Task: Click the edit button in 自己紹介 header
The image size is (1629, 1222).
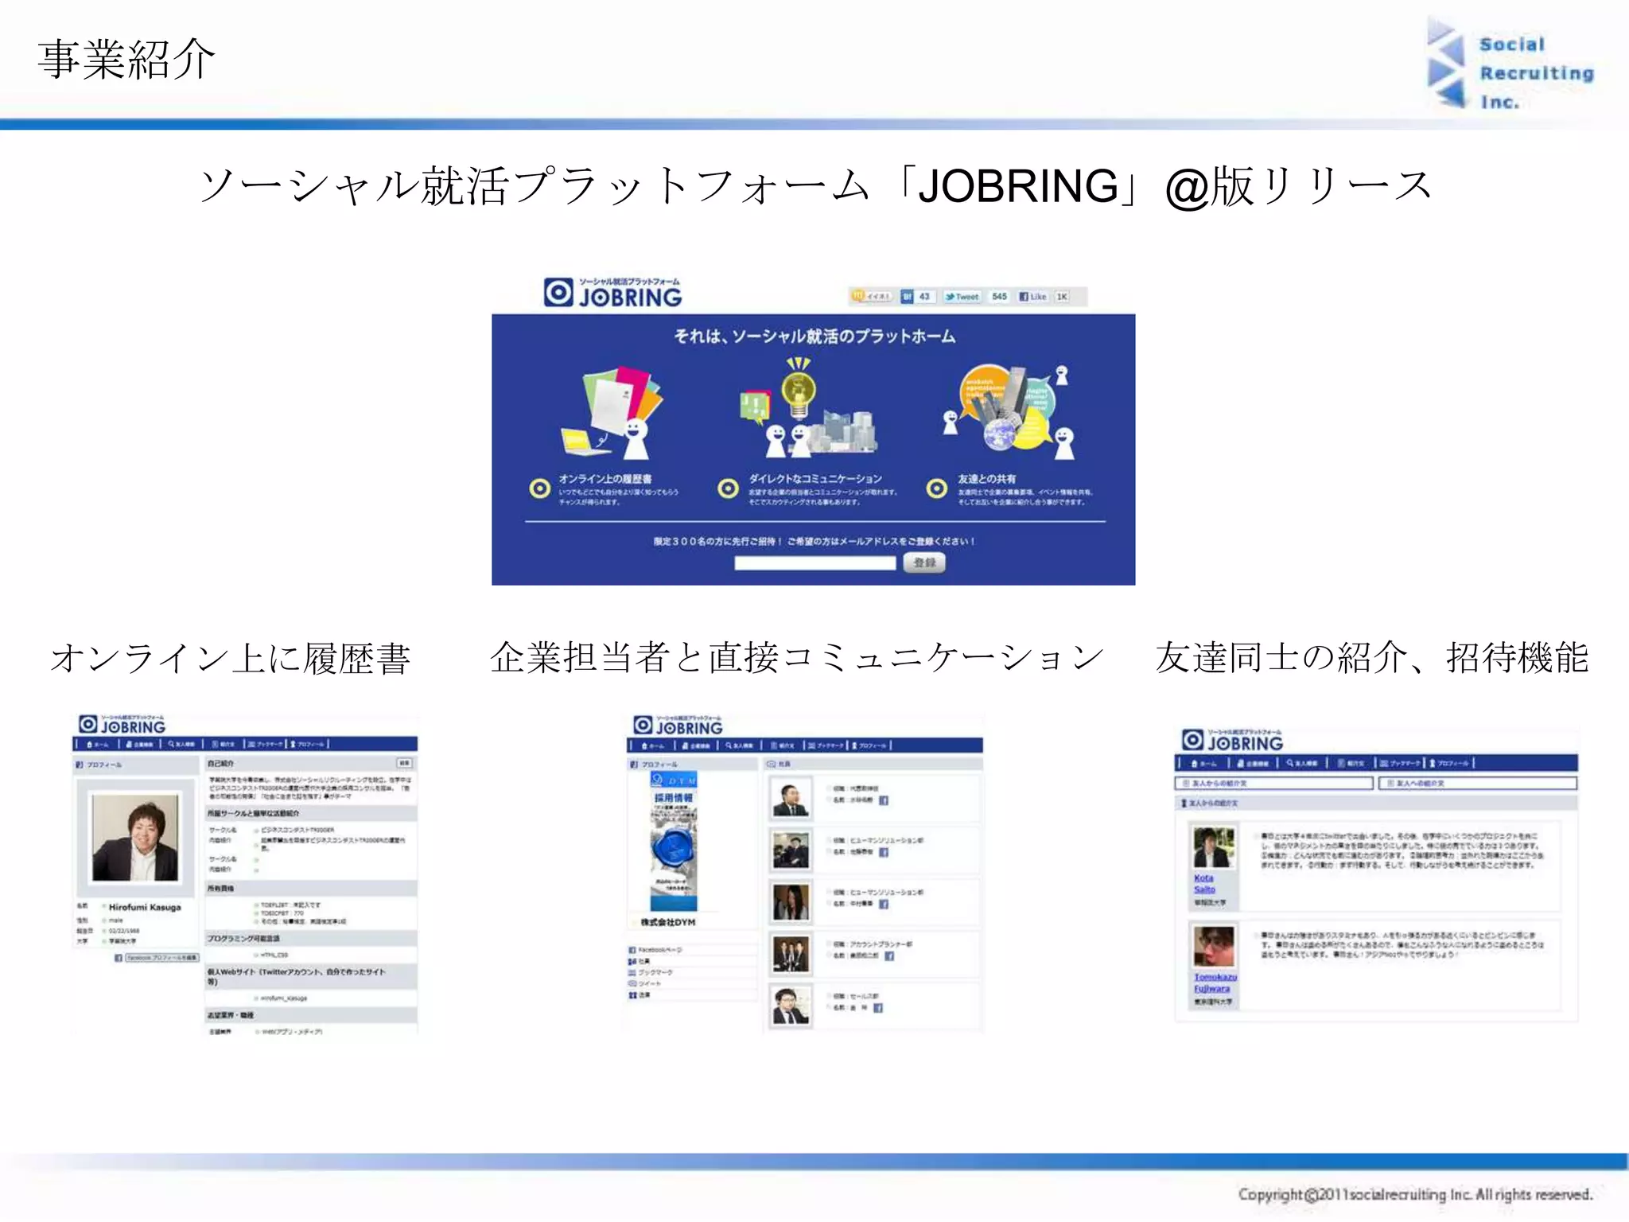Action: pyautogui.click(x=405, y=764)
